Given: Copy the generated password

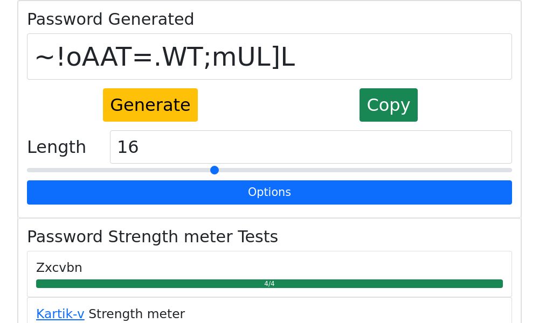Looking at the screenshot, I should coord(389,105).
